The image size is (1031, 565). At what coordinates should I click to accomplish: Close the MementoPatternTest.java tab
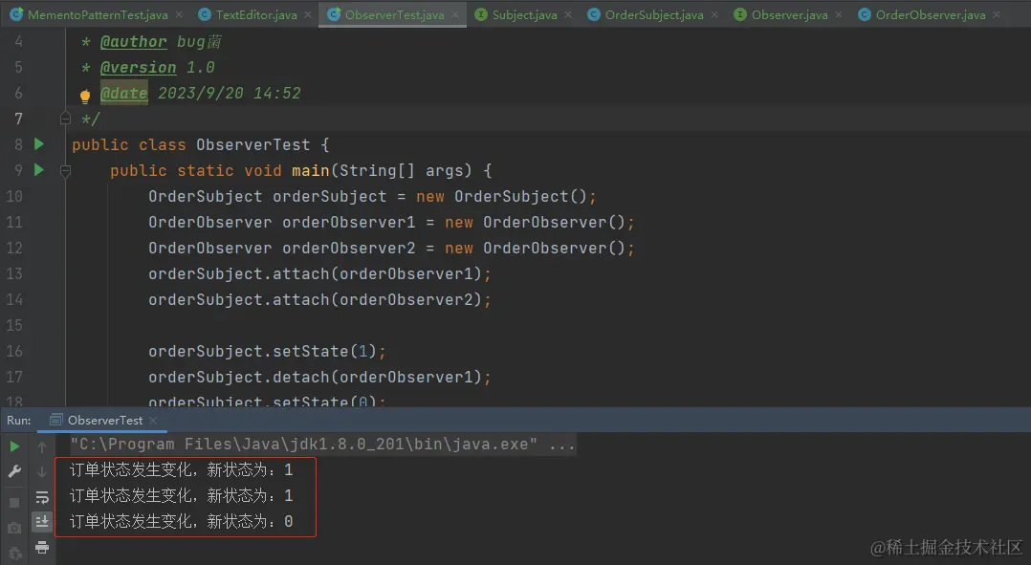[x=179, y=14]
